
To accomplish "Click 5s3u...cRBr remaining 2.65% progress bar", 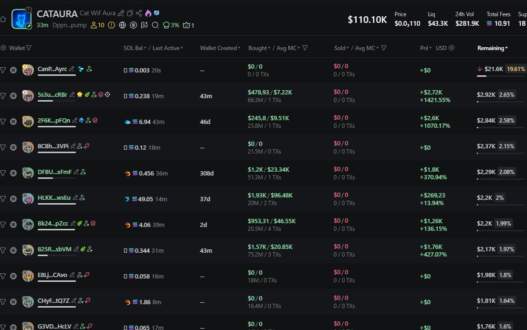I will point(500,102).
